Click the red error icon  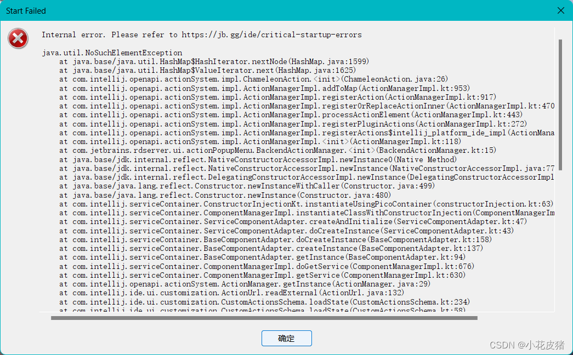click(18, 38)
